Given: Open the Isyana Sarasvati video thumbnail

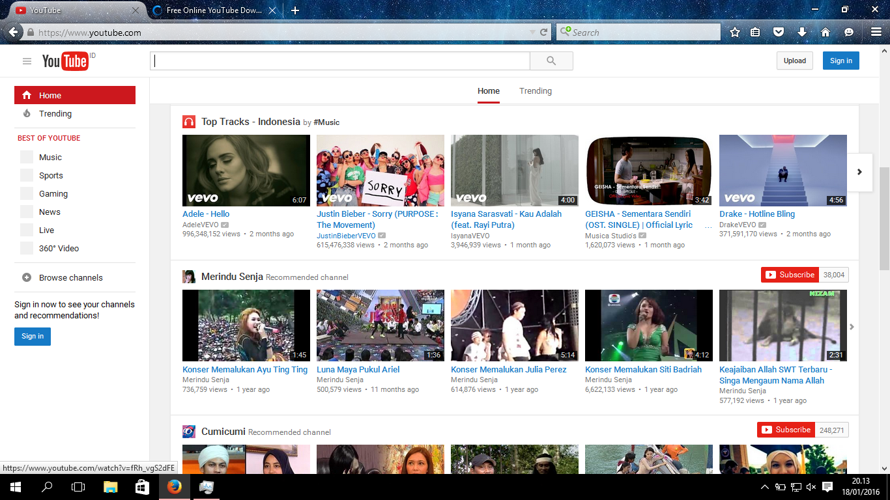Looking at the screenshot, I should tap(515, 171).
